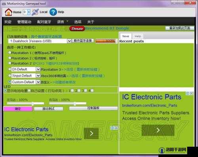The height and width of the screenshot is (157, 198).
Task: Click the reload page button at top right
Action: coord(180,28)
